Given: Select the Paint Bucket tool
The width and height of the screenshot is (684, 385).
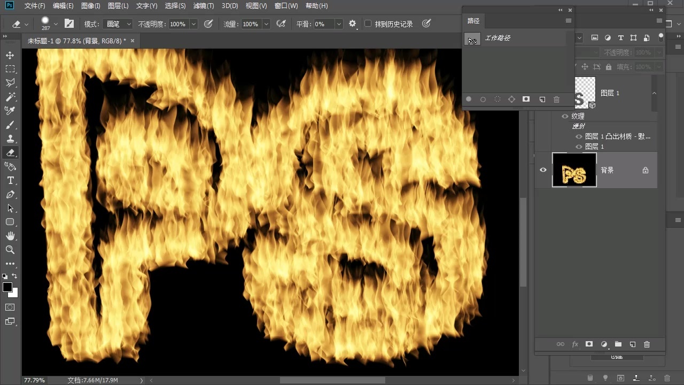Looking at the screenshot, I should click(x=10, y=166).
